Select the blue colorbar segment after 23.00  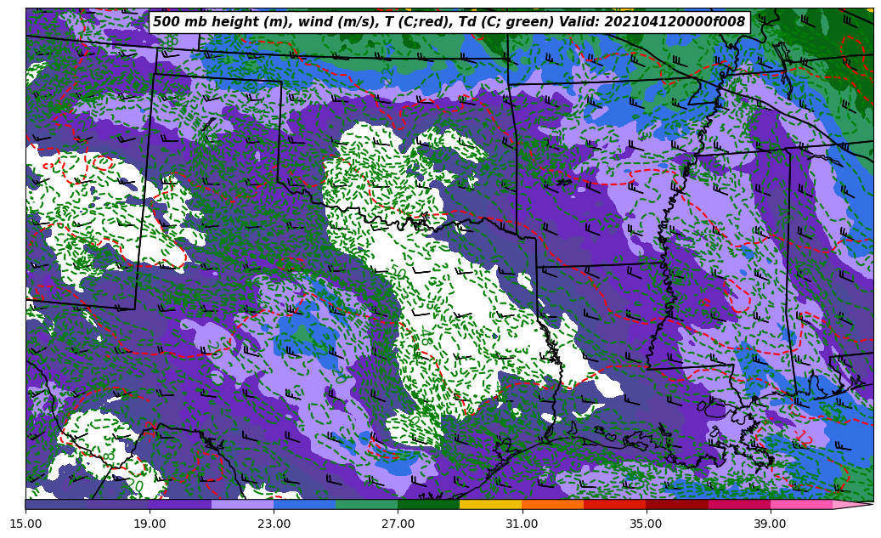coord(304,505)
